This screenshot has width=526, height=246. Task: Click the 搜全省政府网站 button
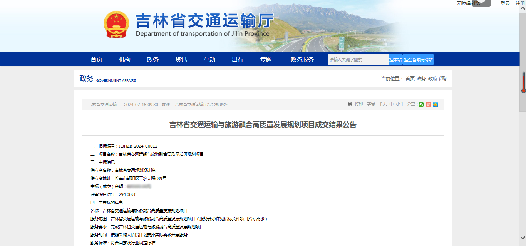418,60
